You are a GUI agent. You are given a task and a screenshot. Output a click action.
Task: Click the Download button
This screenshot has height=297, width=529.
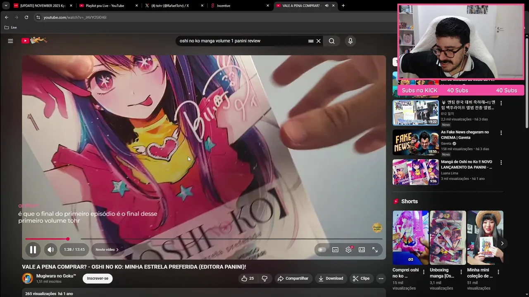point(331,278)
